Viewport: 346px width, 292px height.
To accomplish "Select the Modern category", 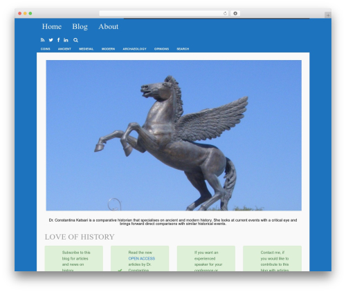I will tap(108, 49).
